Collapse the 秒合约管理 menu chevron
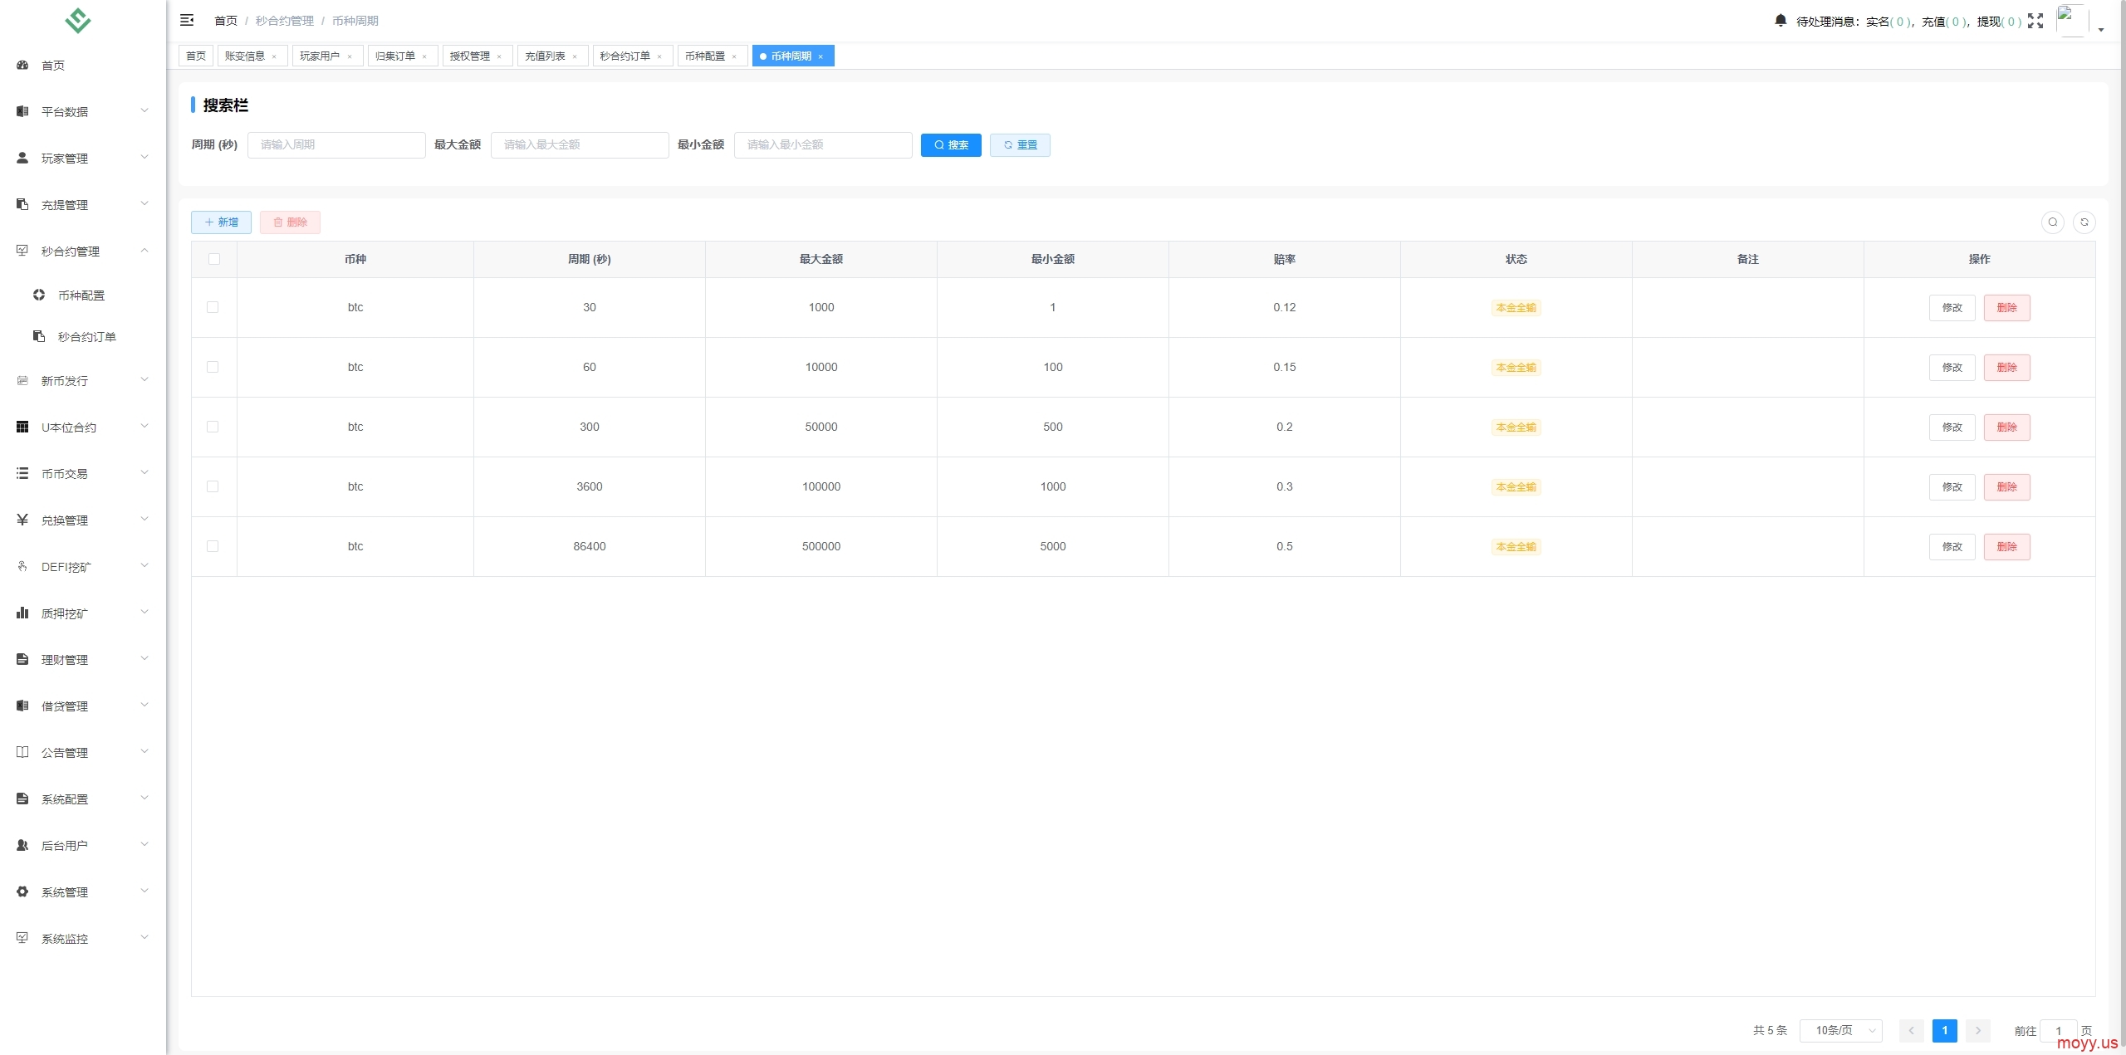Viewport: 2126px width, 1055px height. click(x=145, y=250)
